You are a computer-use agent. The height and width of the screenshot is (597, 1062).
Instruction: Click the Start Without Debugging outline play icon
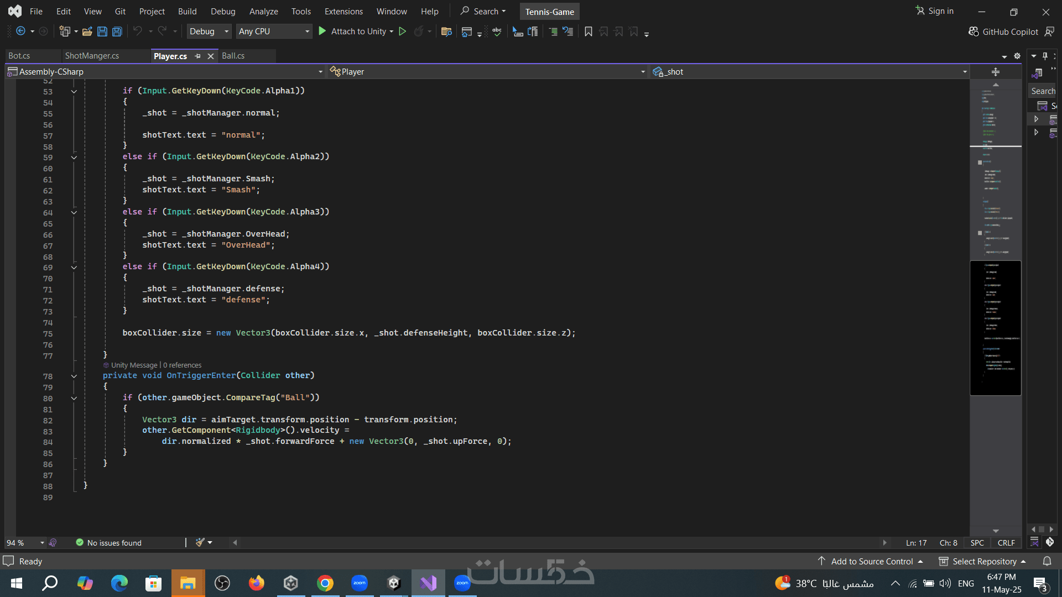coord(403,32)
